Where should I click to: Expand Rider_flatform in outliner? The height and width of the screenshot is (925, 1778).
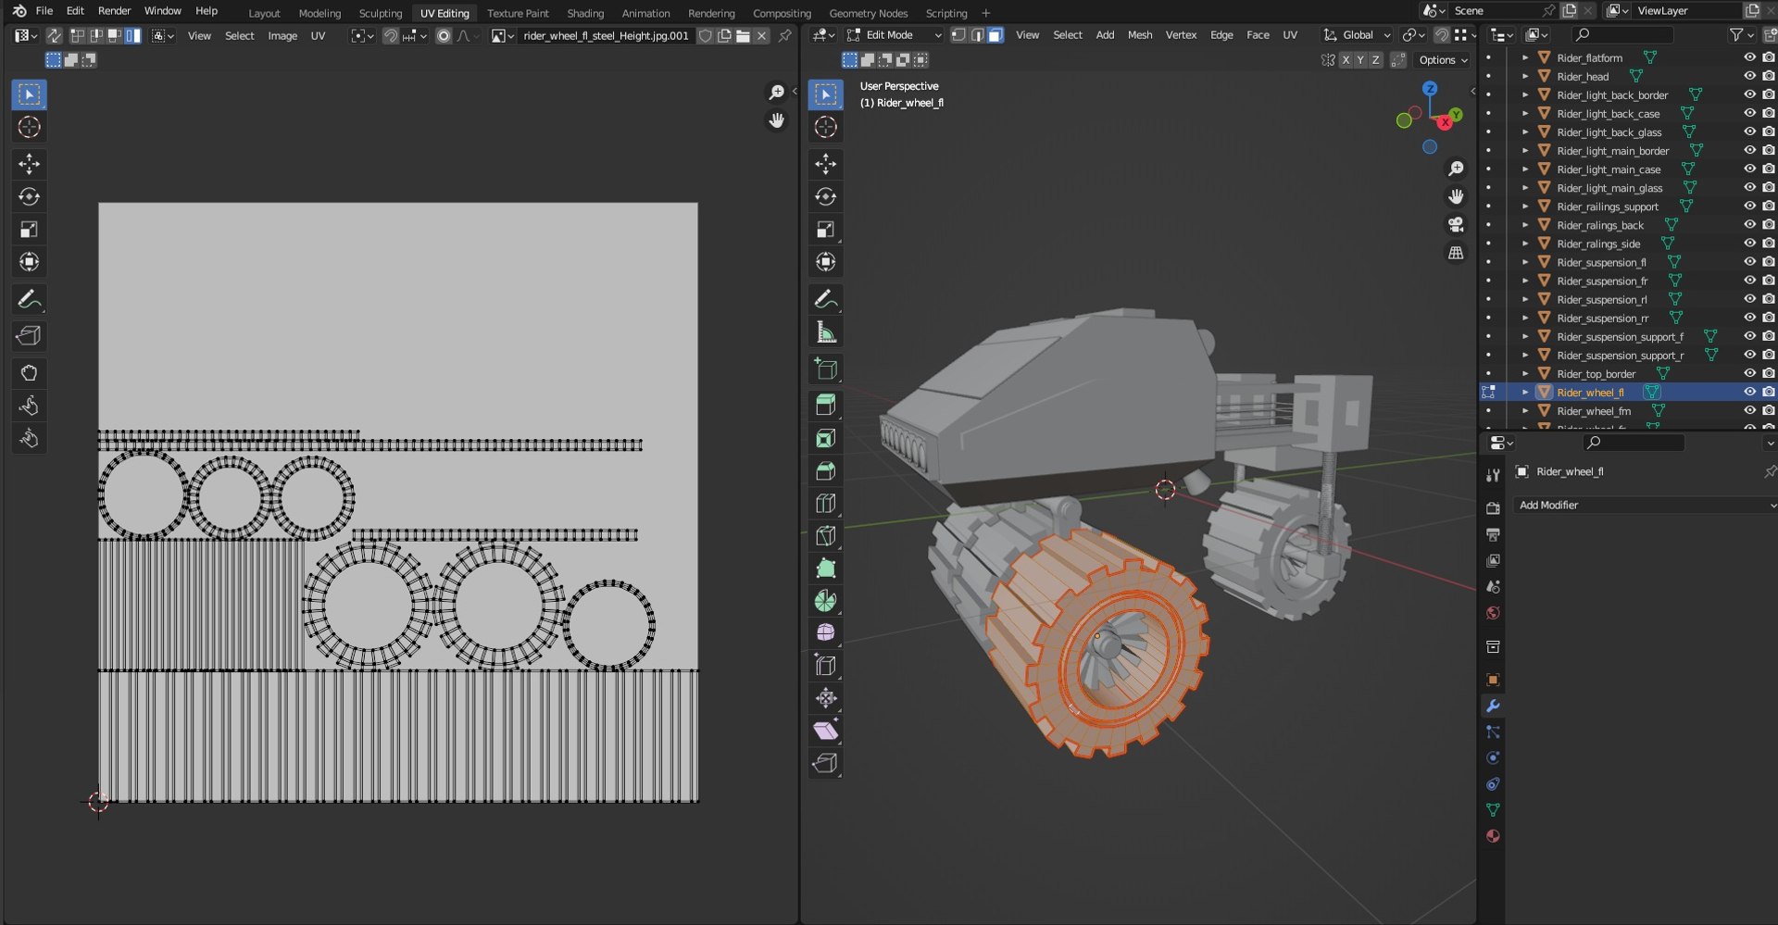point(1525,57)
